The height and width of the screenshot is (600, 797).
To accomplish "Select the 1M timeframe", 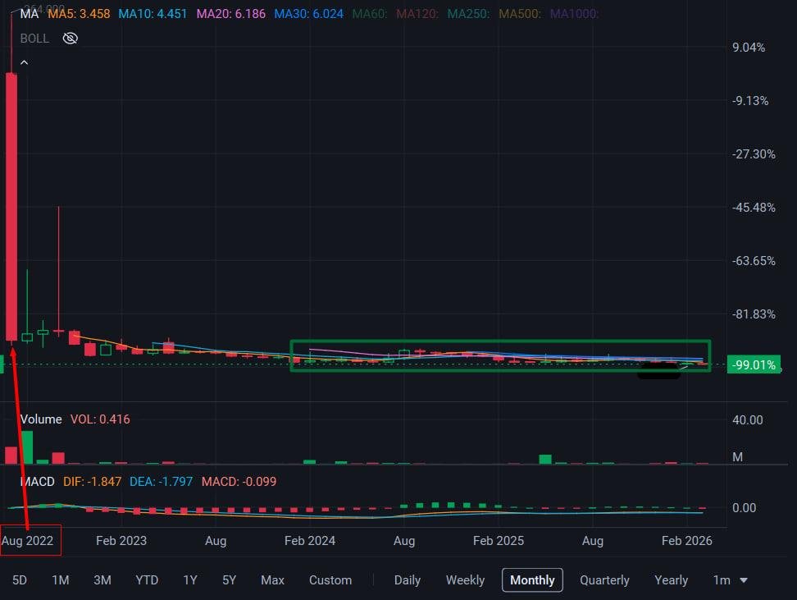I will [x=59, y=580].
